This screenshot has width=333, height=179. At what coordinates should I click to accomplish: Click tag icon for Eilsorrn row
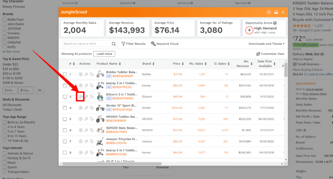pos(91,97)
